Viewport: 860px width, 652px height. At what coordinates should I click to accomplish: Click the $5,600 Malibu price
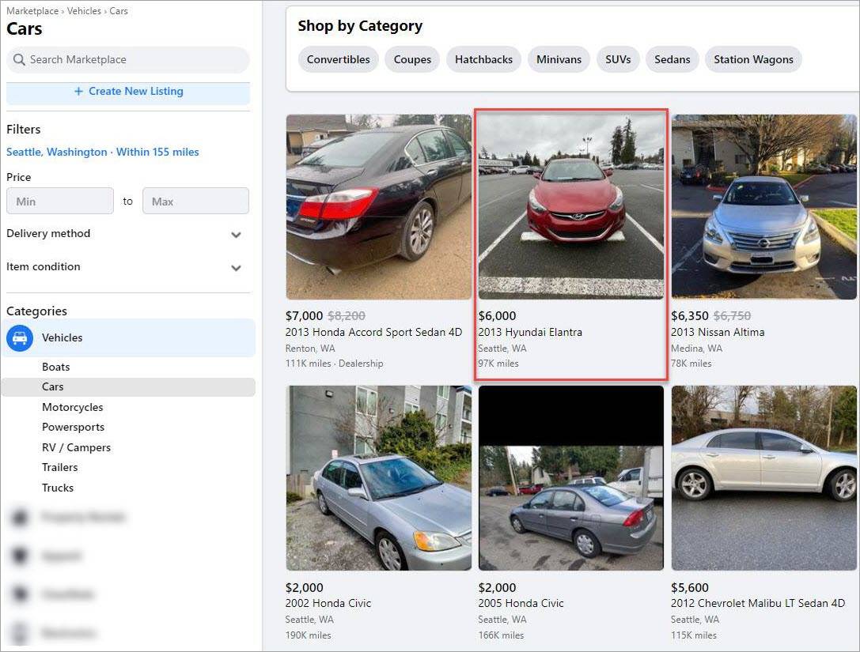click(x=689, y=587)
